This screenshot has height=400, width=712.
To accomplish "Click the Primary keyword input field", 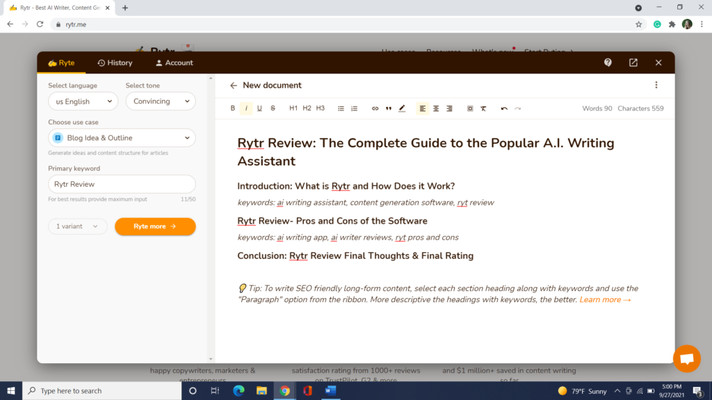I will point(122,184).
